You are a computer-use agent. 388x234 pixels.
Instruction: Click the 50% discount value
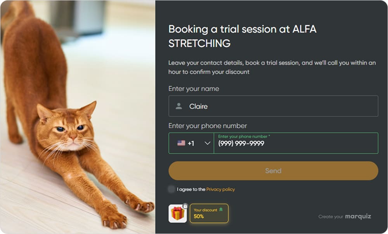pyautogui.click(x=199, y=216)
